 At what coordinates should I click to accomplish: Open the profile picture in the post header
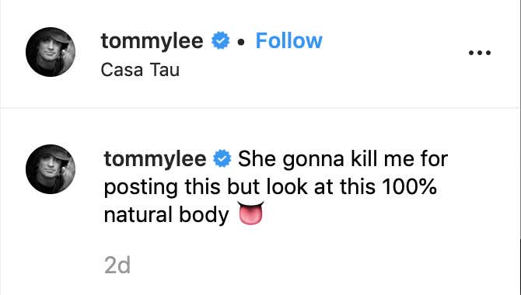pyautogui.click(x=51, y=52)
